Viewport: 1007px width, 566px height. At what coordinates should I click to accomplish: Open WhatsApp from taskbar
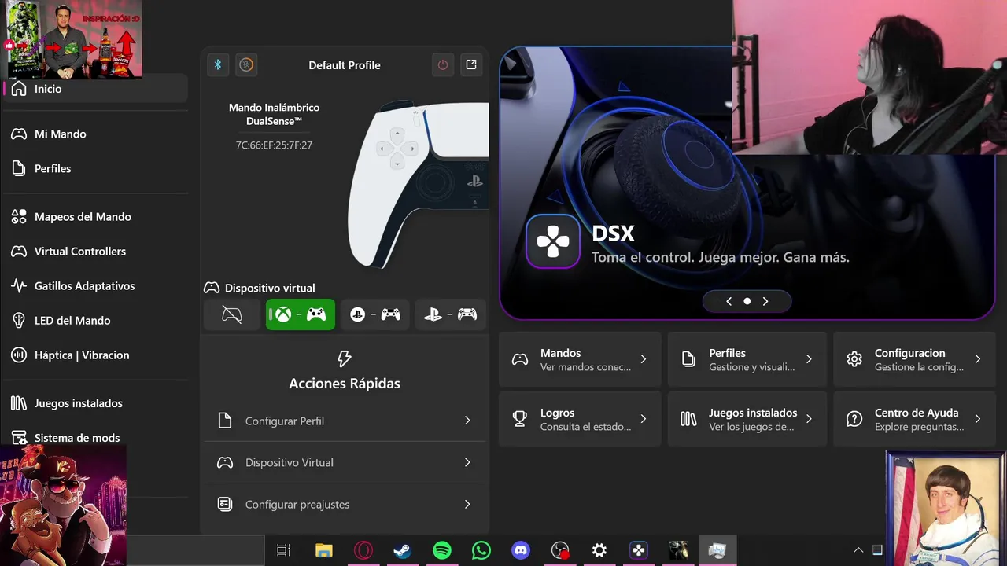coord(481,550)
